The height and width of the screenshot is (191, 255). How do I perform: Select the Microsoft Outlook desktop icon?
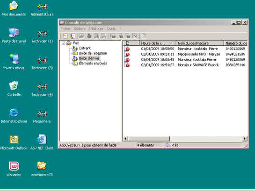click(x=14, y=142)
